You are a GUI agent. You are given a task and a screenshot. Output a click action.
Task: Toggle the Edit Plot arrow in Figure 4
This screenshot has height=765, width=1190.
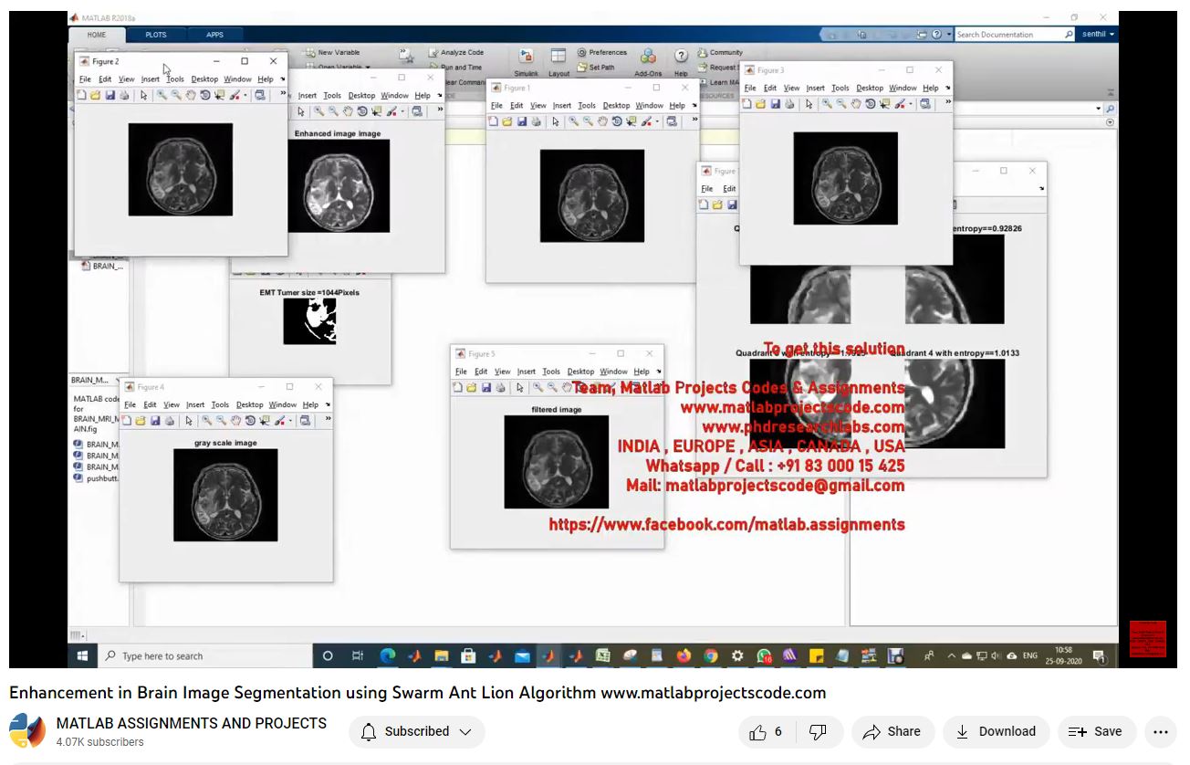pyautogui.click(x=189, y=421)
